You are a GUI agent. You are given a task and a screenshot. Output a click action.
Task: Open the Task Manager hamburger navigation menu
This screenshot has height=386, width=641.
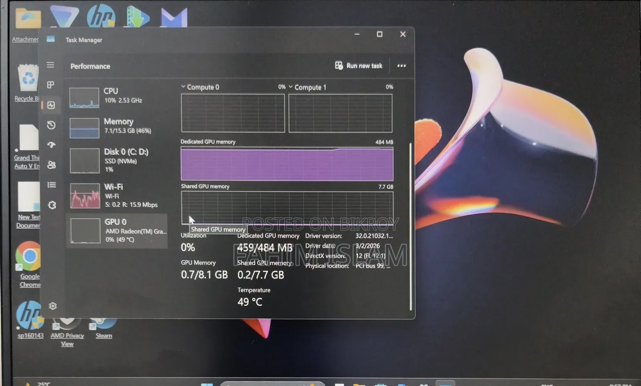click(50, 65)
